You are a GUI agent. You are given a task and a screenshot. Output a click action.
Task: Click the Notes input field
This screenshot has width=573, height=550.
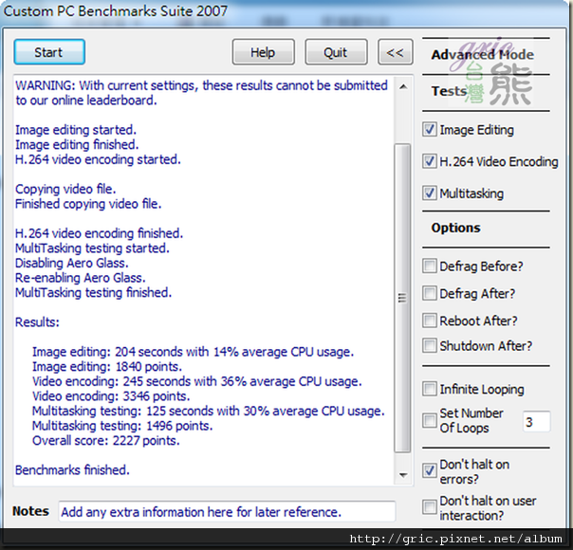point(227,512)
